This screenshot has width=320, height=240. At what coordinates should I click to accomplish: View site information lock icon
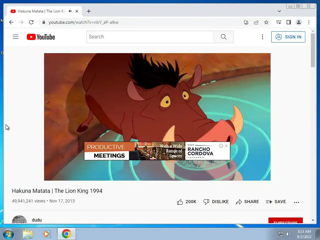click(43, 22)
